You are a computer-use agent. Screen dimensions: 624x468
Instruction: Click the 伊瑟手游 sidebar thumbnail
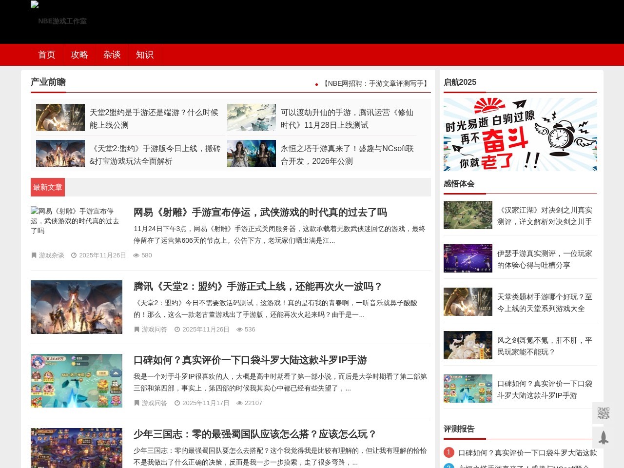click(468, 258)
